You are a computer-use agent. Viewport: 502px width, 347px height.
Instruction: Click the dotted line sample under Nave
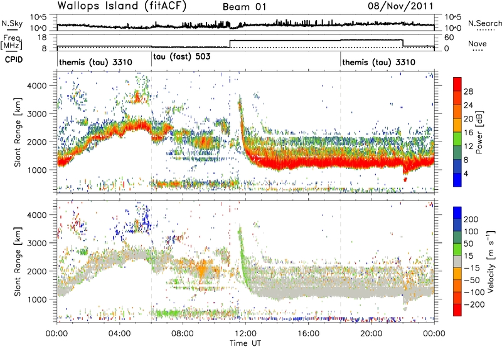pos(478,51)
